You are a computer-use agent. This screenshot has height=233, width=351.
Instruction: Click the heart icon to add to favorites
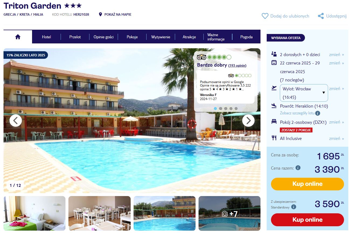[265, 16]
